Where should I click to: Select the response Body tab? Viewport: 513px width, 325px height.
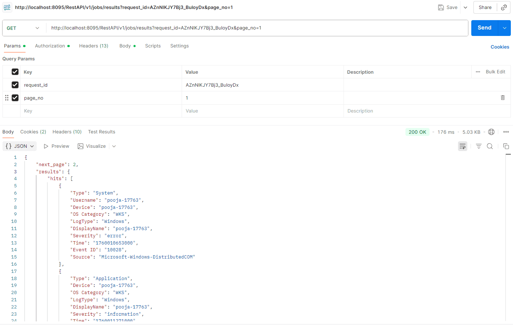(x=8, y=132)
